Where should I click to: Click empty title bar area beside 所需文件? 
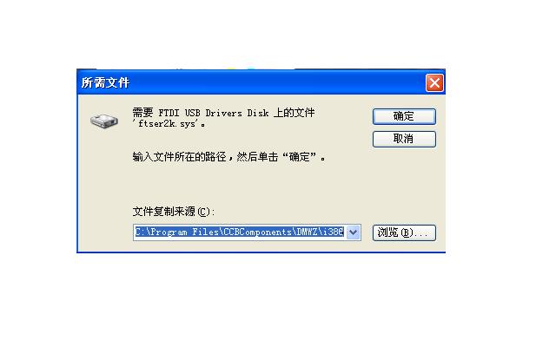276,83
